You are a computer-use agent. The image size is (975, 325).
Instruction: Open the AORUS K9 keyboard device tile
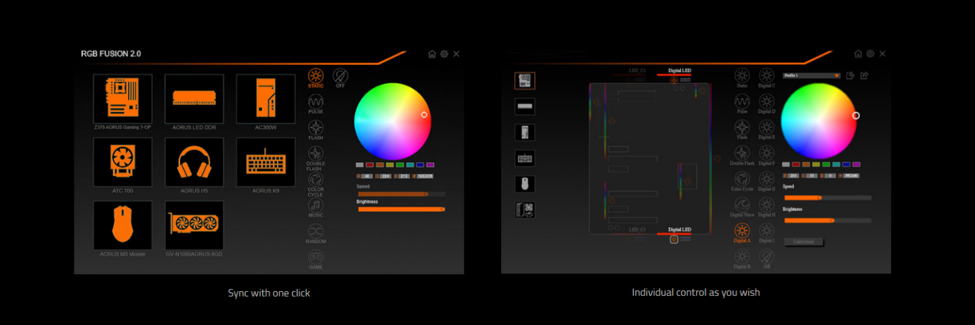[265, 162]
